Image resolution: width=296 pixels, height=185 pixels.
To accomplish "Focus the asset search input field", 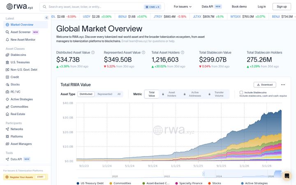I will point(102,7).
